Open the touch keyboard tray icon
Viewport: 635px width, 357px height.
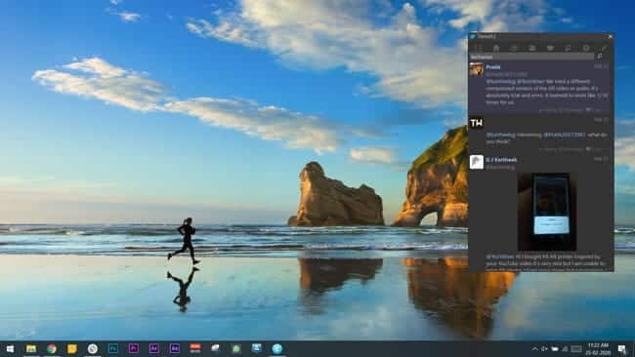pos(575,348)
